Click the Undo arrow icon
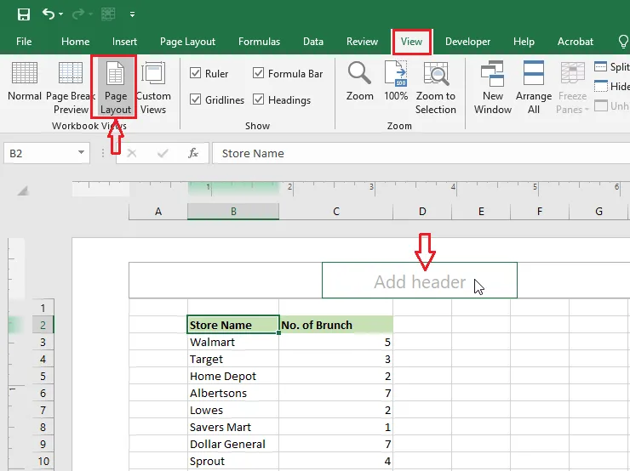Image resolution: width=630 pixels, height=471 pixels. [48, 14]
